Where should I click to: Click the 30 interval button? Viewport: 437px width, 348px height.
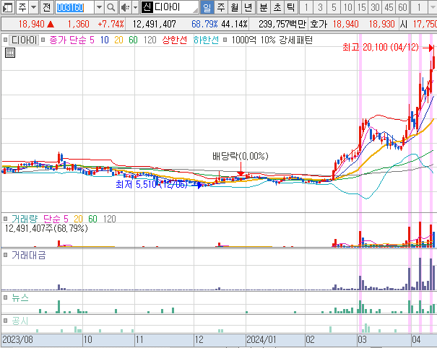tap(375, 7)
